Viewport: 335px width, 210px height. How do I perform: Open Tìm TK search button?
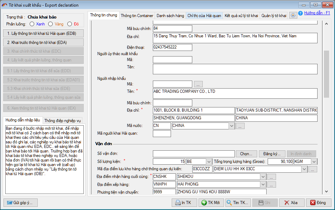pyautogui.click(x=238, y=203)
